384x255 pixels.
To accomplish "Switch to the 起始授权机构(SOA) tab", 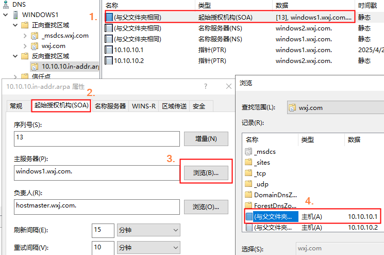I will click(61, 105).
